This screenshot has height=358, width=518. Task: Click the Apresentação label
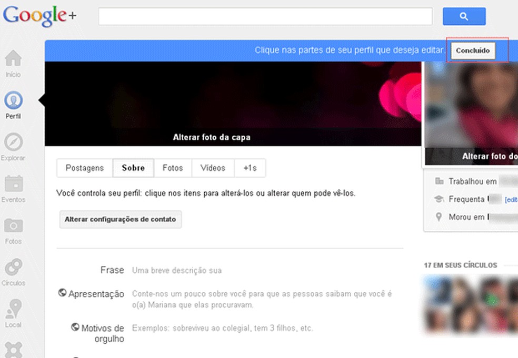pyautogui.click(x=96, y=294)
